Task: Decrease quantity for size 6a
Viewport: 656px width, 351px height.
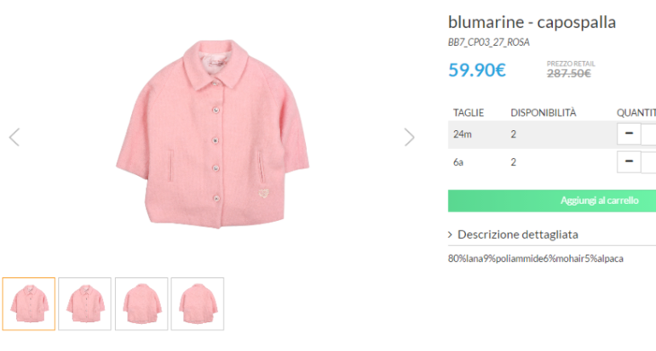Action: point(629,161)
